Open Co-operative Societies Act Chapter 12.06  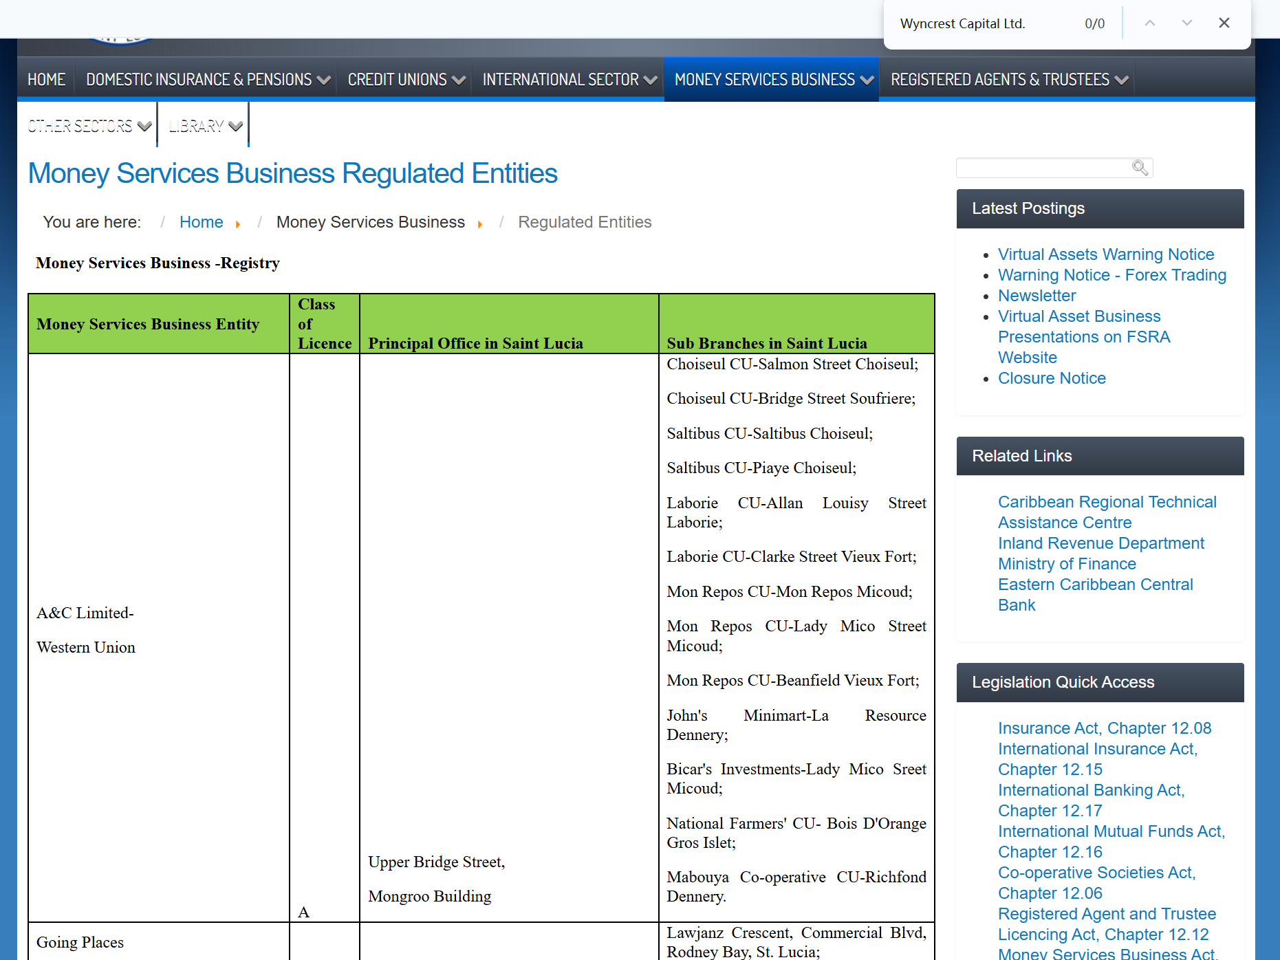point(1097,883)
